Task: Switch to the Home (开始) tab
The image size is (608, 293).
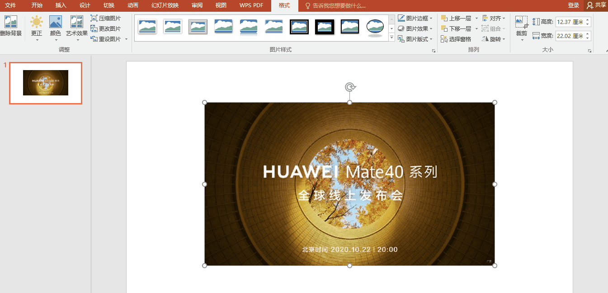Action: (37, 5)
